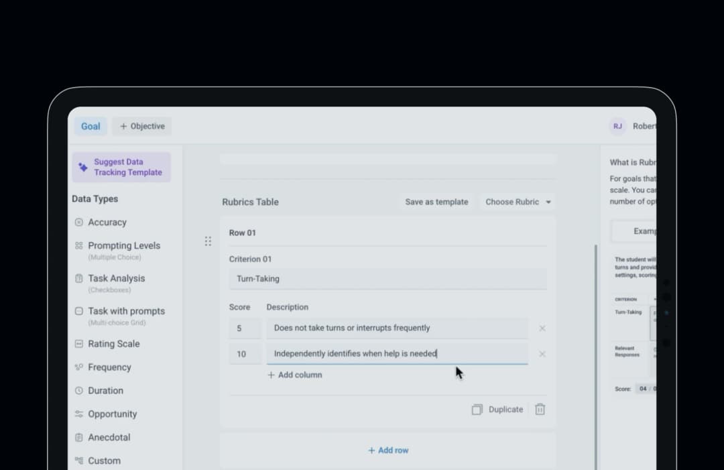This screenshot has height=470, width=724.
Task: Select the Prompting Levels icon
Action: [79, 245]
